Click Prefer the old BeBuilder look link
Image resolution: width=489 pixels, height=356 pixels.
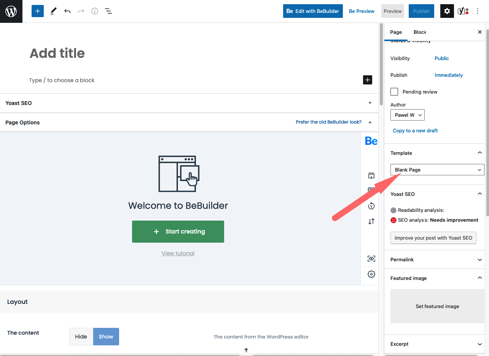point(329,122)
